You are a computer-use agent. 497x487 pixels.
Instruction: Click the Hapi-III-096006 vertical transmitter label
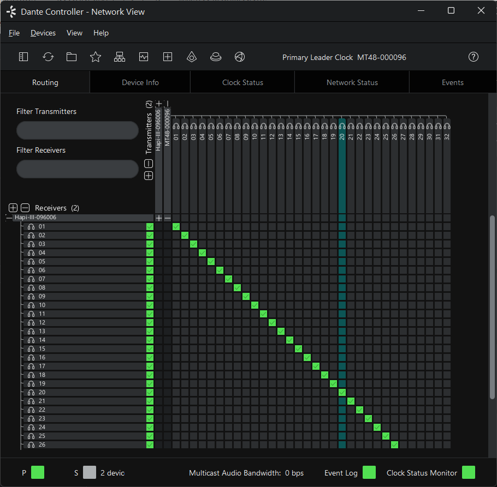tap(158, 130)
